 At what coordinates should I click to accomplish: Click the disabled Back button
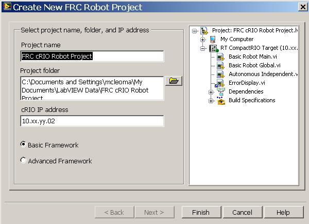click(x=114, y=212)
